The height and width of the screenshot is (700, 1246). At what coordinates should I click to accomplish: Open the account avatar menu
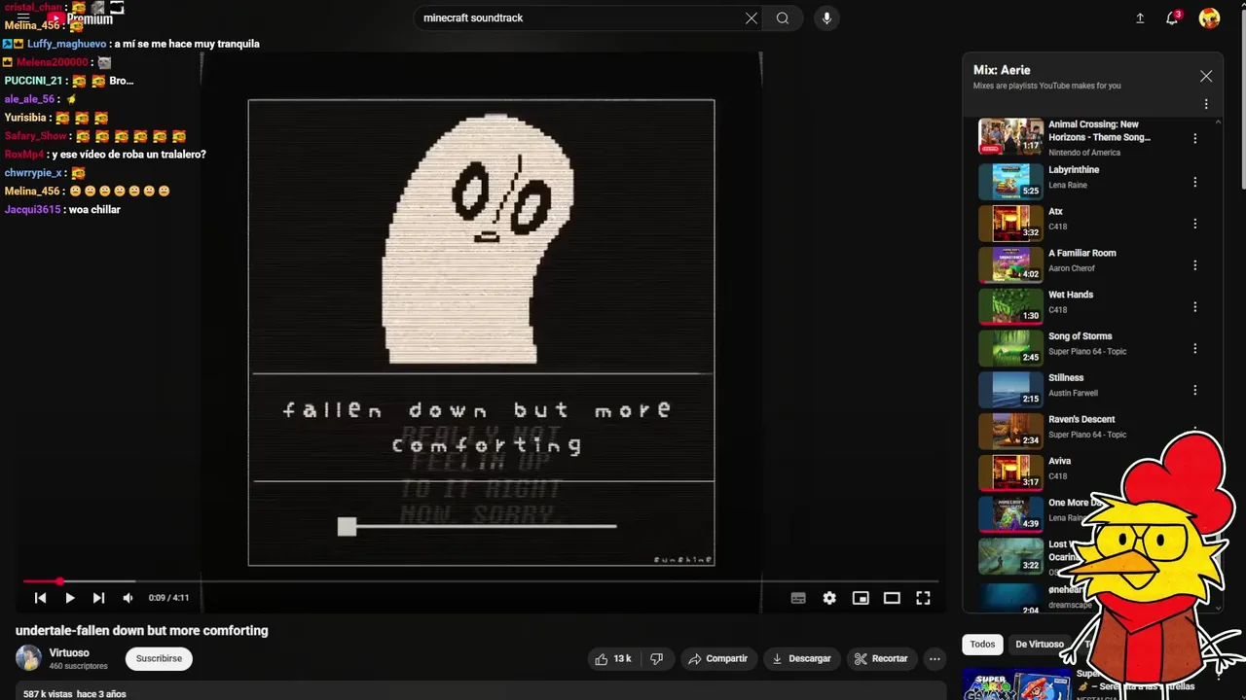(x=1209, y=18)
